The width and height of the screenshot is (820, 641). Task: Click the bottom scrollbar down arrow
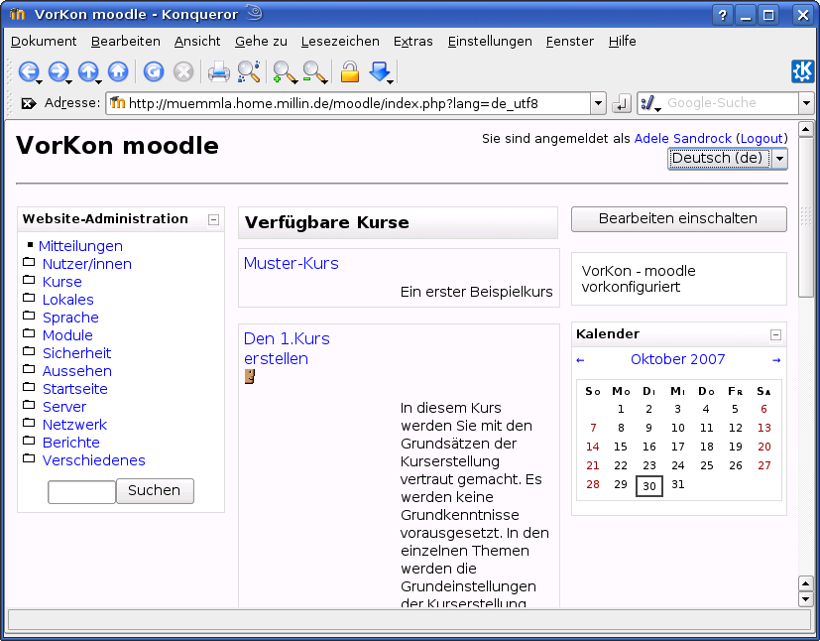[805, 598]
